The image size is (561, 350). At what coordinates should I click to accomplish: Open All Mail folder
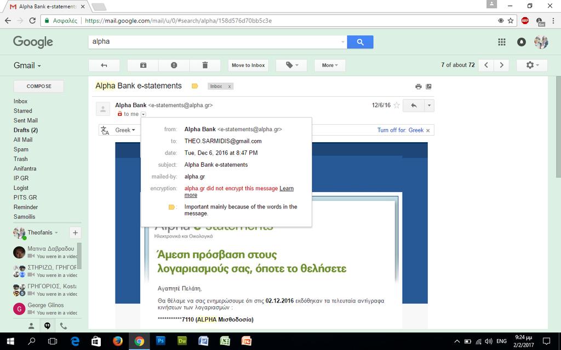point(23,140)
